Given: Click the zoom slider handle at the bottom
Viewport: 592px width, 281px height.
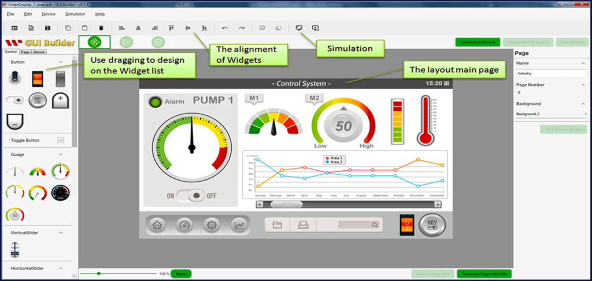Looking at the screenshot, I should [x=99, y=273].
